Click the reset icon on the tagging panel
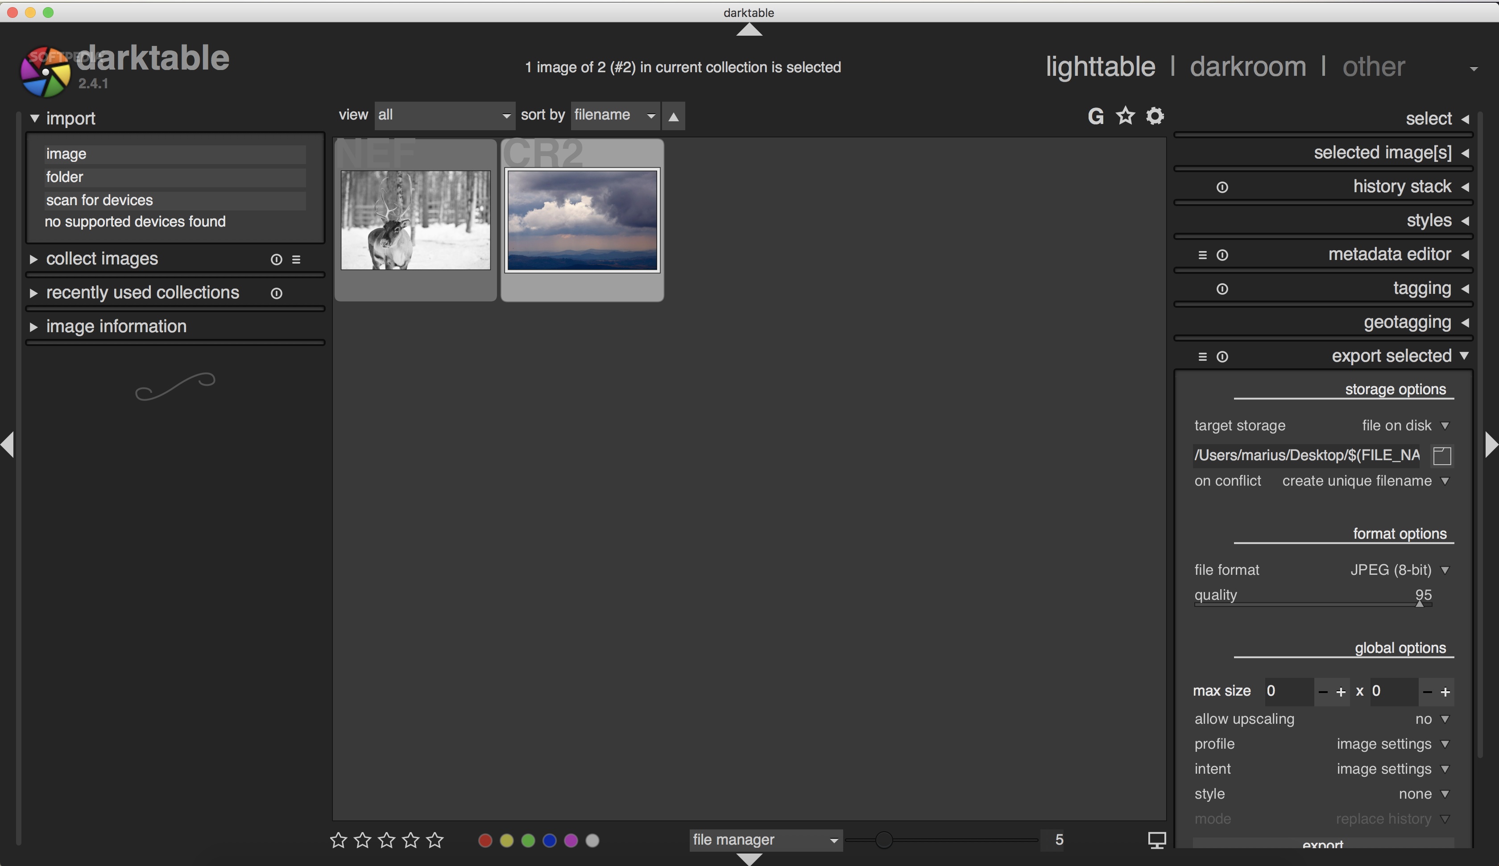 (x=1222, y=289)
